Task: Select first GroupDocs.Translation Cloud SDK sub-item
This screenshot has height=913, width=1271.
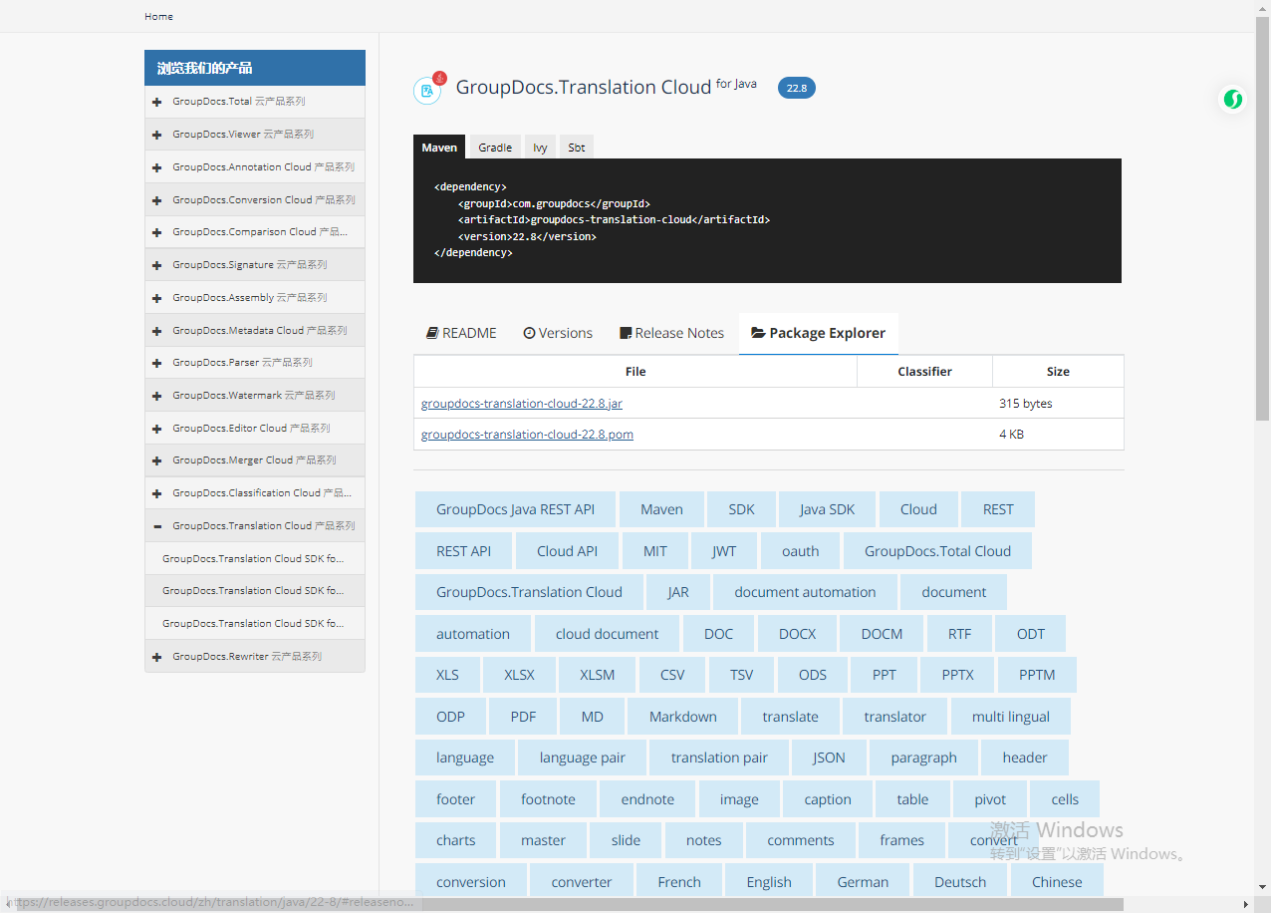Action: (255, 559)
